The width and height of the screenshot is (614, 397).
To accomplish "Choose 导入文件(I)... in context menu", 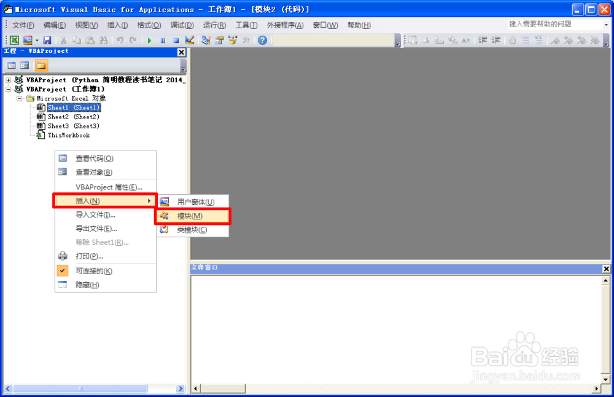I will [x=106, y=214].
